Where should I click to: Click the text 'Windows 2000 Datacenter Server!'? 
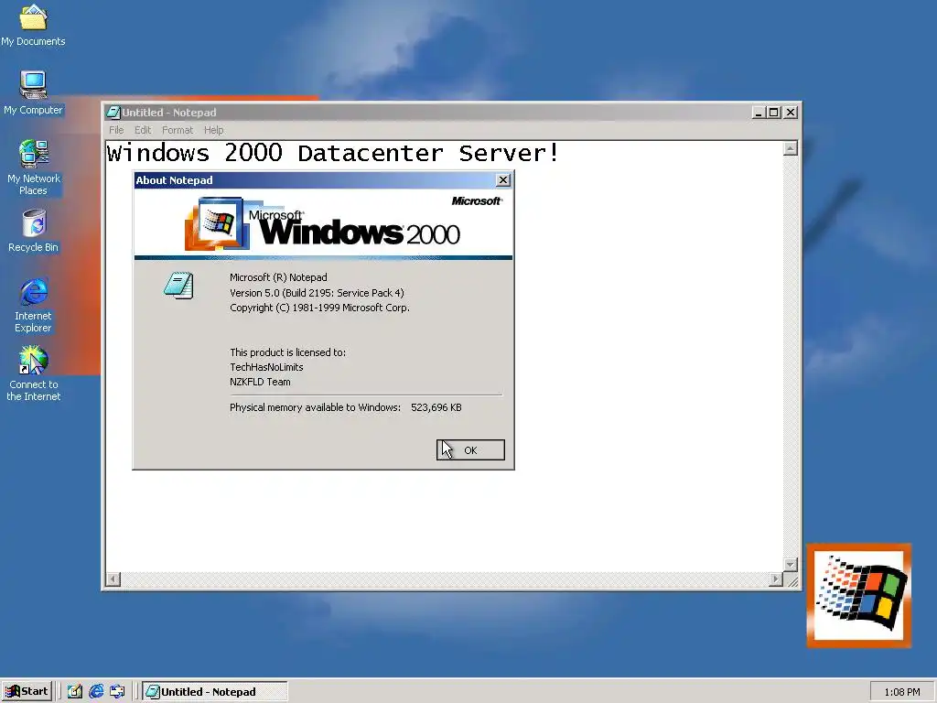pyautogui.click(x=333, y=153)
